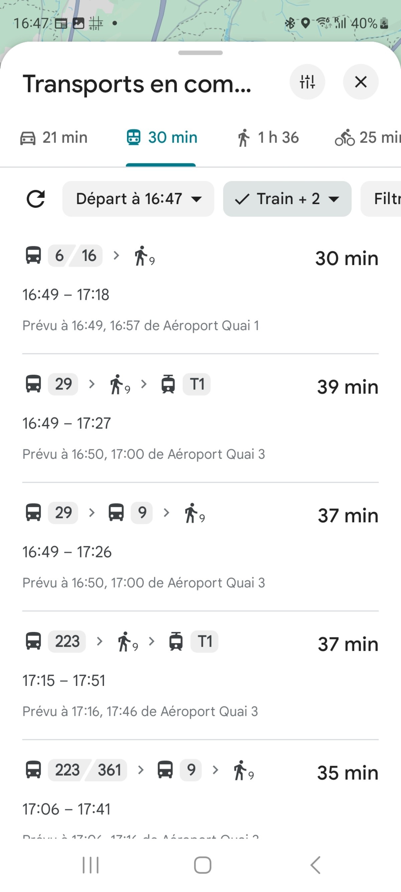Open the Départ à 16:47 time dropdown
Image resolution: width=401 pixels, height=892 pixels.
pyautogui.click(x=138, y=199)
